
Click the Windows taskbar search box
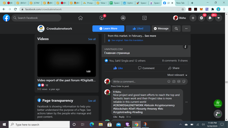(39, 124)
